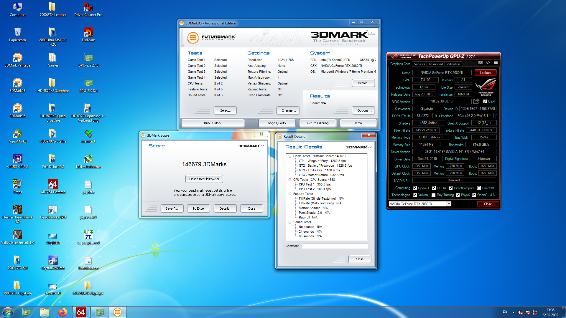Viewport: 566px width, 318px height.
Task: Click the Bus Interface question mark icon
Action: click(496, 116)
